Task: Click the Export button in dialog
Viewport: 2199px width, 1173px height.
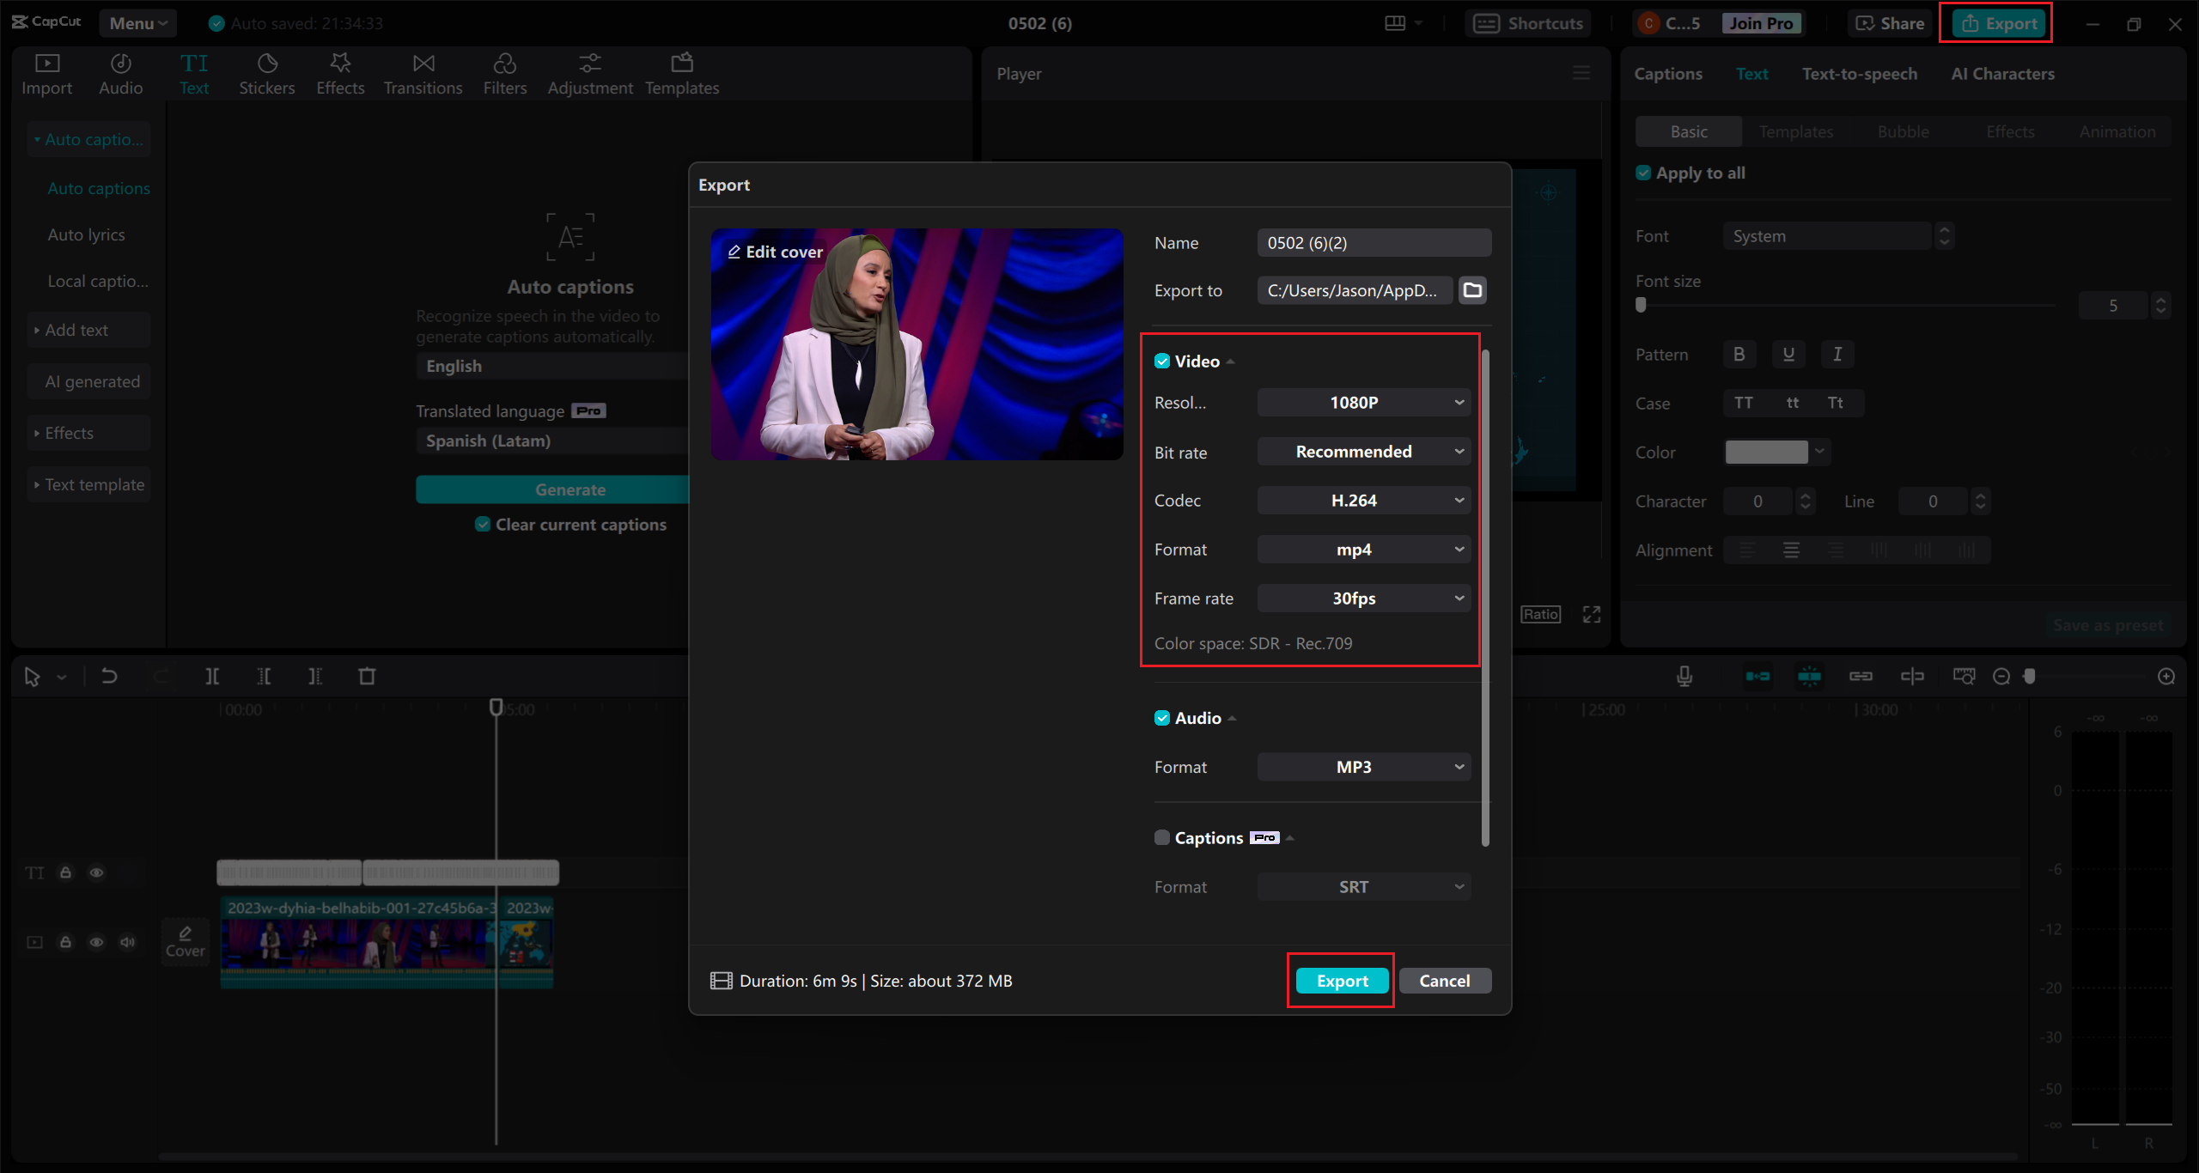Action: [1342, 981]
